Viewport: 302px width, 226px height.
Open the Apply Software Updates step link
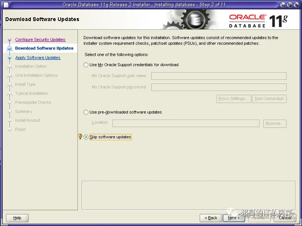(38, 58)
